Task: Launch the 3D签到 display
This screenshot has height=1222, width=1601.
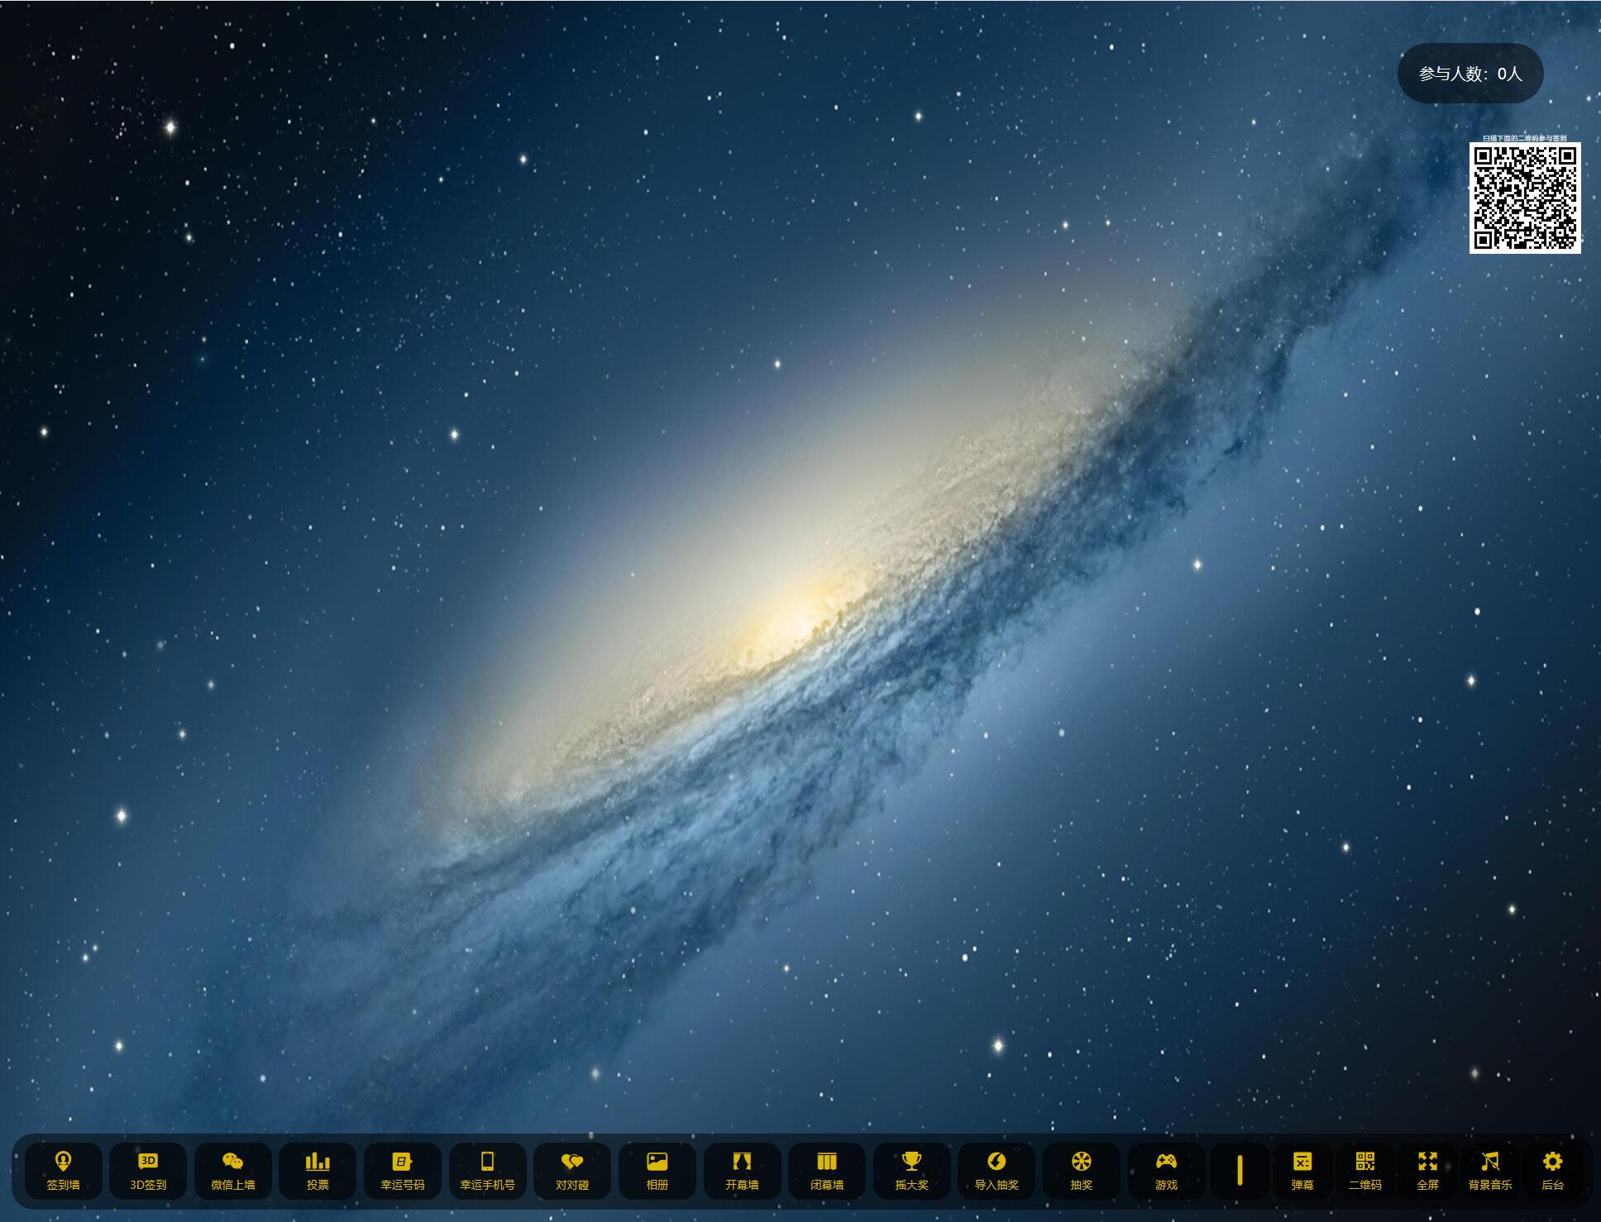Action: click(x=148, y=1171)
